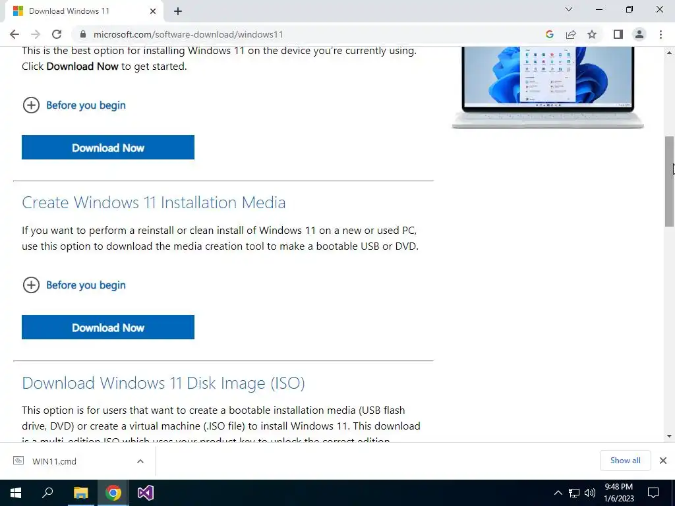This screenshot has width=675, height=506.
Task: Restore down the Chrome window
Action: [x=630, y=9]
